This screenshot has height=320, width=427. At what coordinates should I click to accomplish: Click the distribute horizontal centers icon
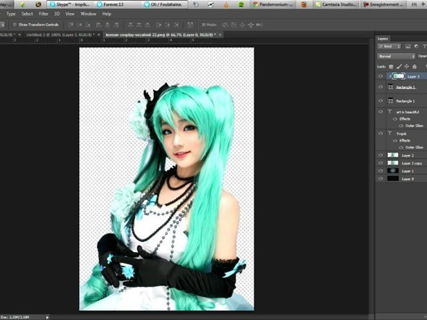click(x=168, y=25)
